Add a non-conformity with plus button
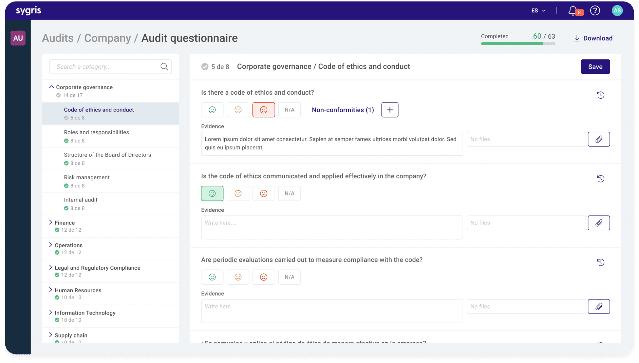The width and height of the screenshot is (639, 363). click(x=390, y=110)
